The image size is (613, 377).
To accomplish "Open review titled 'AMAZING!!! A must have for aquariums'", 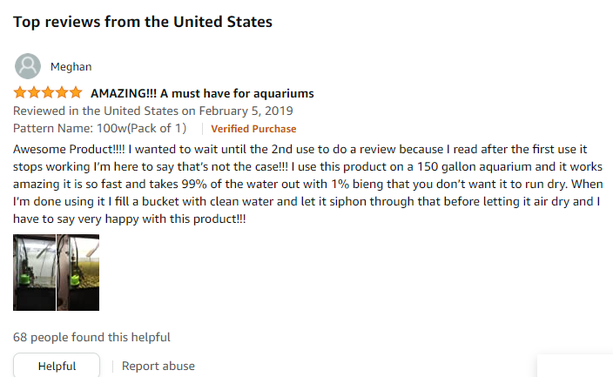I will [x=202, y=93].
